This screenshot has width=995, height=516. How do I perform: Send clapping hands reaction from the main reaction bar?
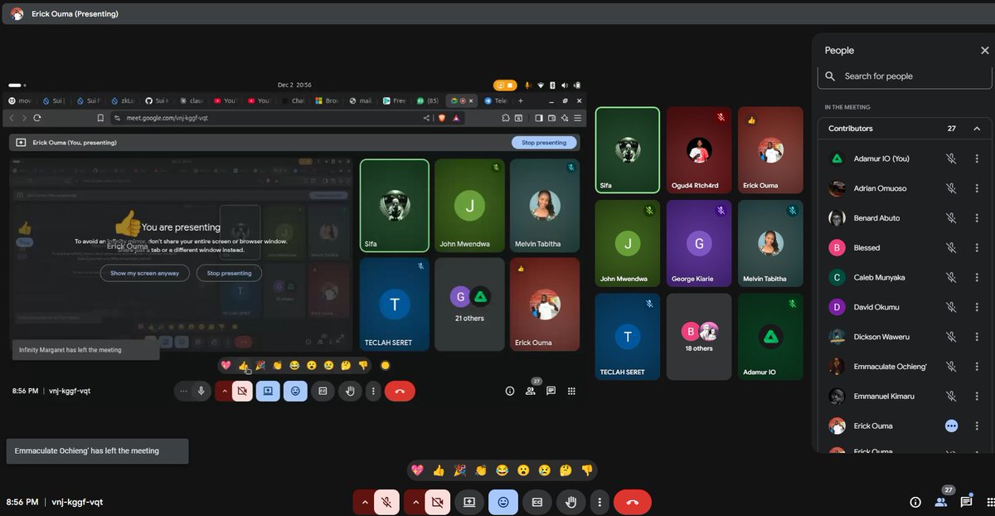[481, 470]
